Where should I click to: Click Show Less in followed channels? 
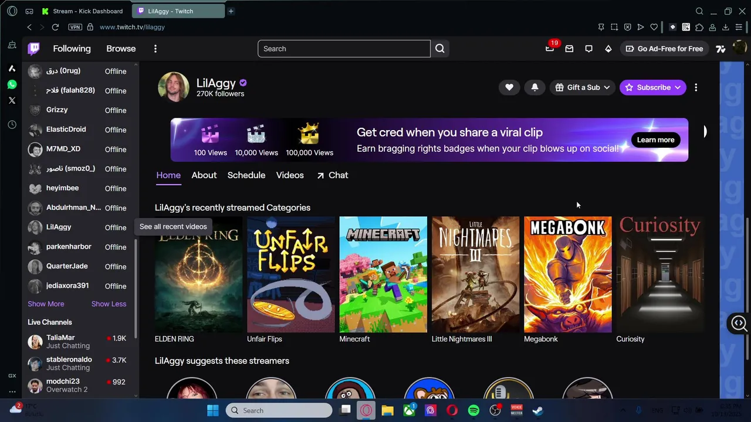click(x=109, y=304)
